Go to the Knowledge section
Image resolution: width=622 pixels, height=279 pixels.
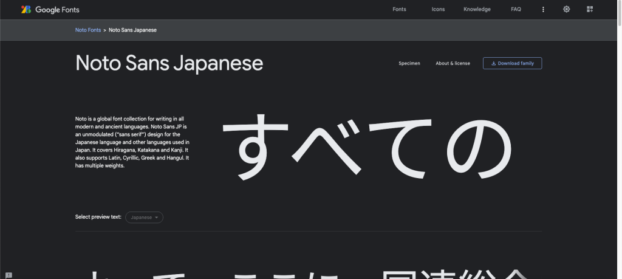click(x=477, y=9)
